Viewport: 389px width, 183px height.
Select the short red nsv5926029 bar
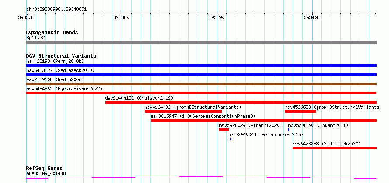[x=224, y=130]
